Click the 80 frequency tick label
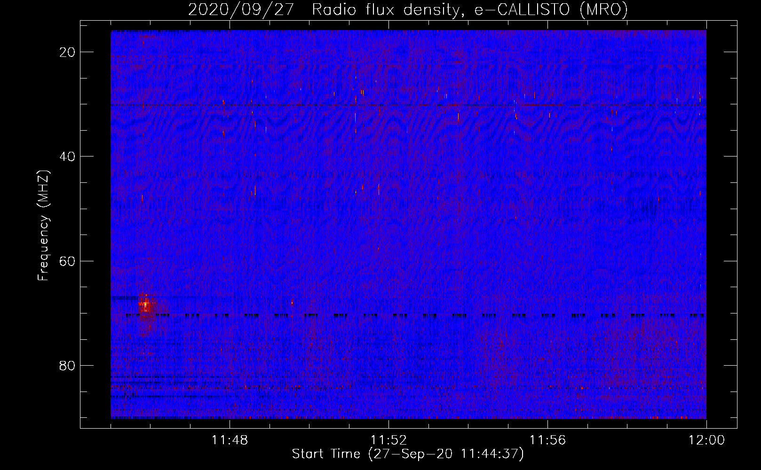 coord(68,365)
